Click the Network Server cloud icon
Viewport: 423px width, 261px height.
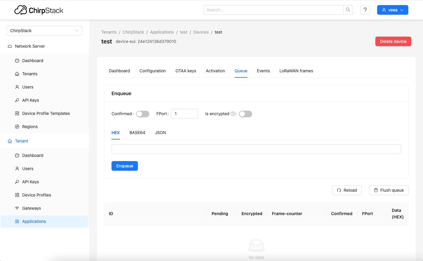10,46
